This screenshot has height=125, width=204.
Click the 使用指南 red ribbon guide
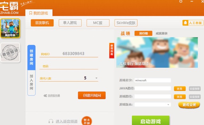pyautogui.click(x=112, y=51)
